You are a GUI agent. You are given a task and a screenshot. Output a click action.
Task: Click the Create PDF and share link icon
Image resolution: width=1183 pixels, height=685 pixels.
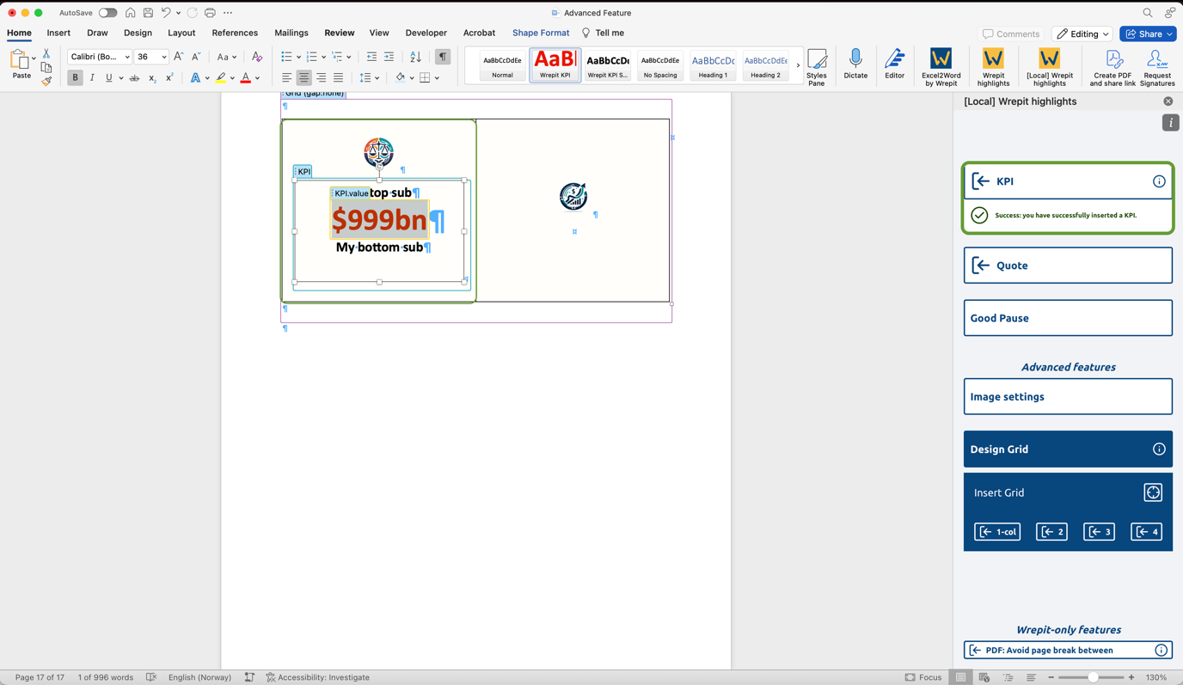tap(1113, 67)
